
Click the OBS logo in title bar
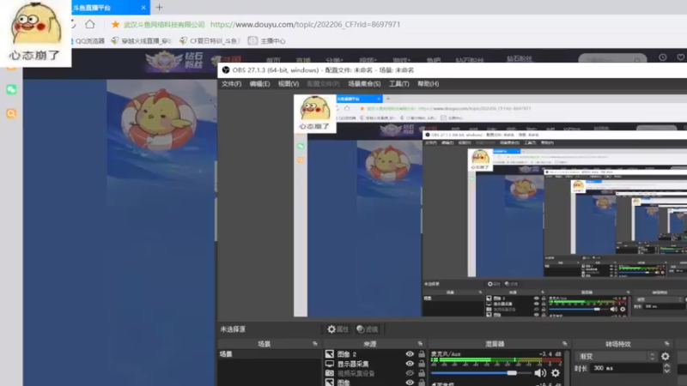click(x=226, y=70)
